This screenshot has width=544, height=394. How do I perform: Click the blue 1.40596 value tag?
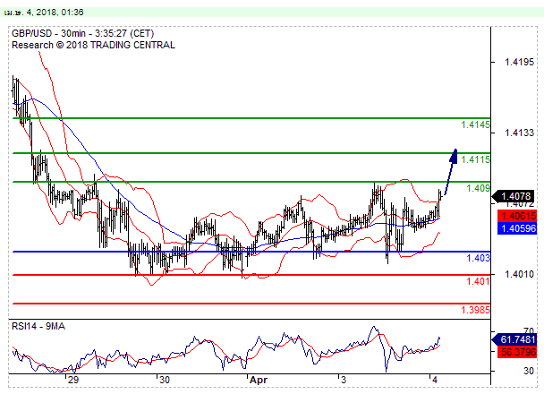(517, 228)
